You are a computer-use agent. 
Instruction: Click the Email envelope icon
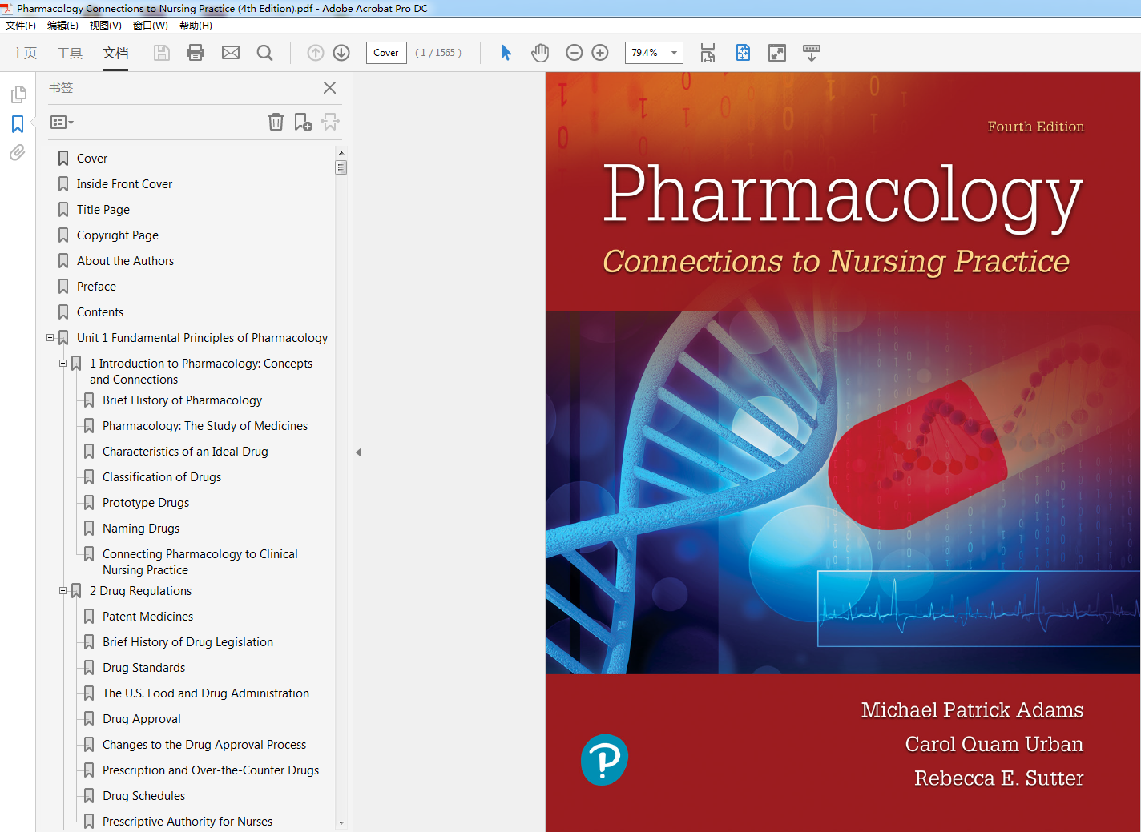(231, 53)
